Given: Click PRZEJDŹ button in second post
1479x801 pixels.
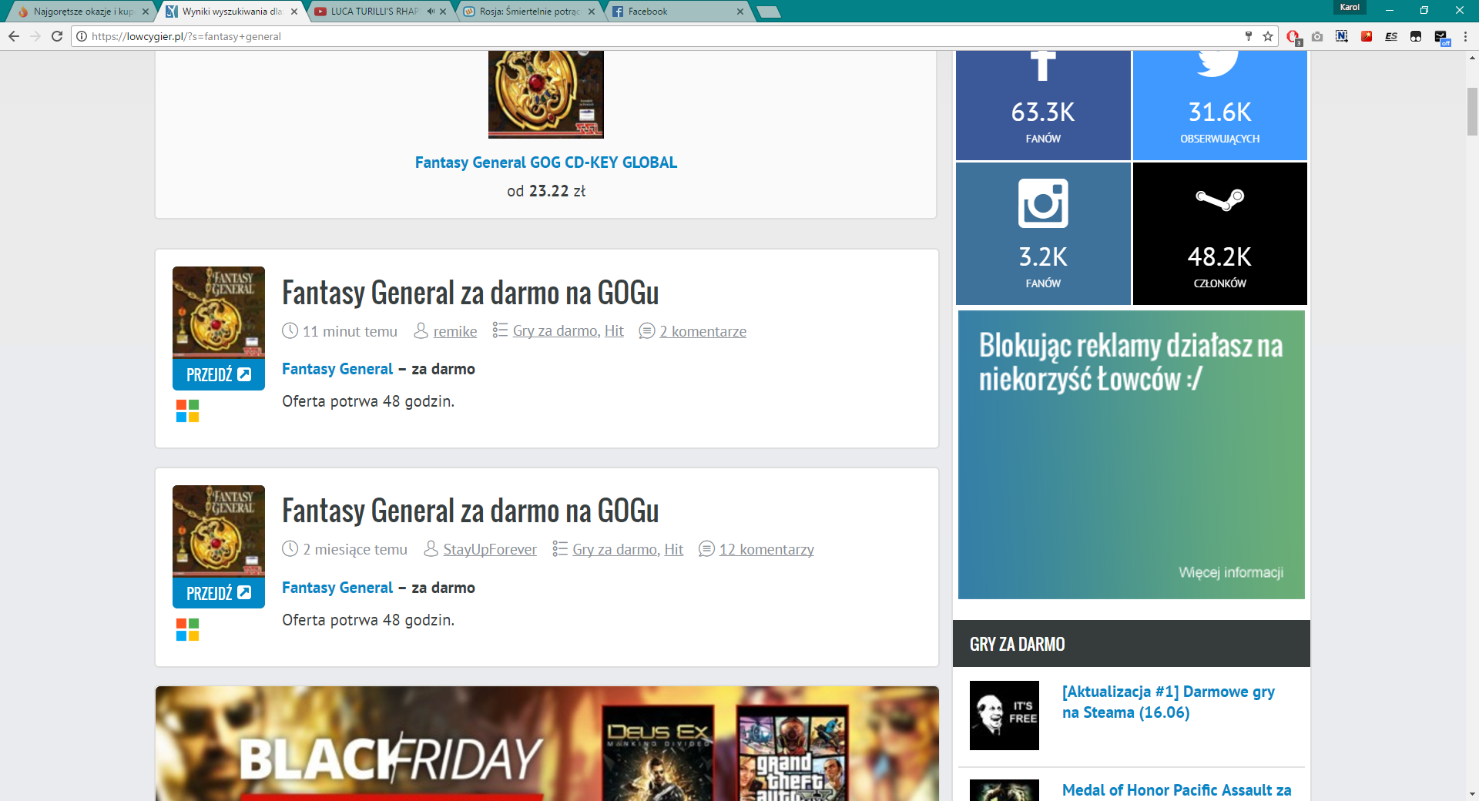Looking at the screenshot, I should point(219,593).
